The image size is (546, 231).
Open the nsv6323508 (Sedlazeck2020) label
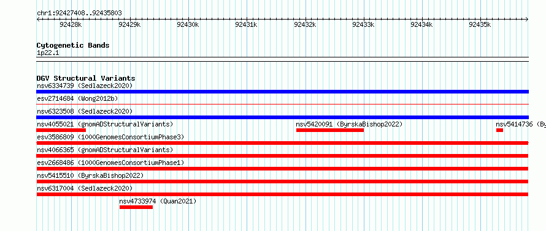click(x=85, y=111)
